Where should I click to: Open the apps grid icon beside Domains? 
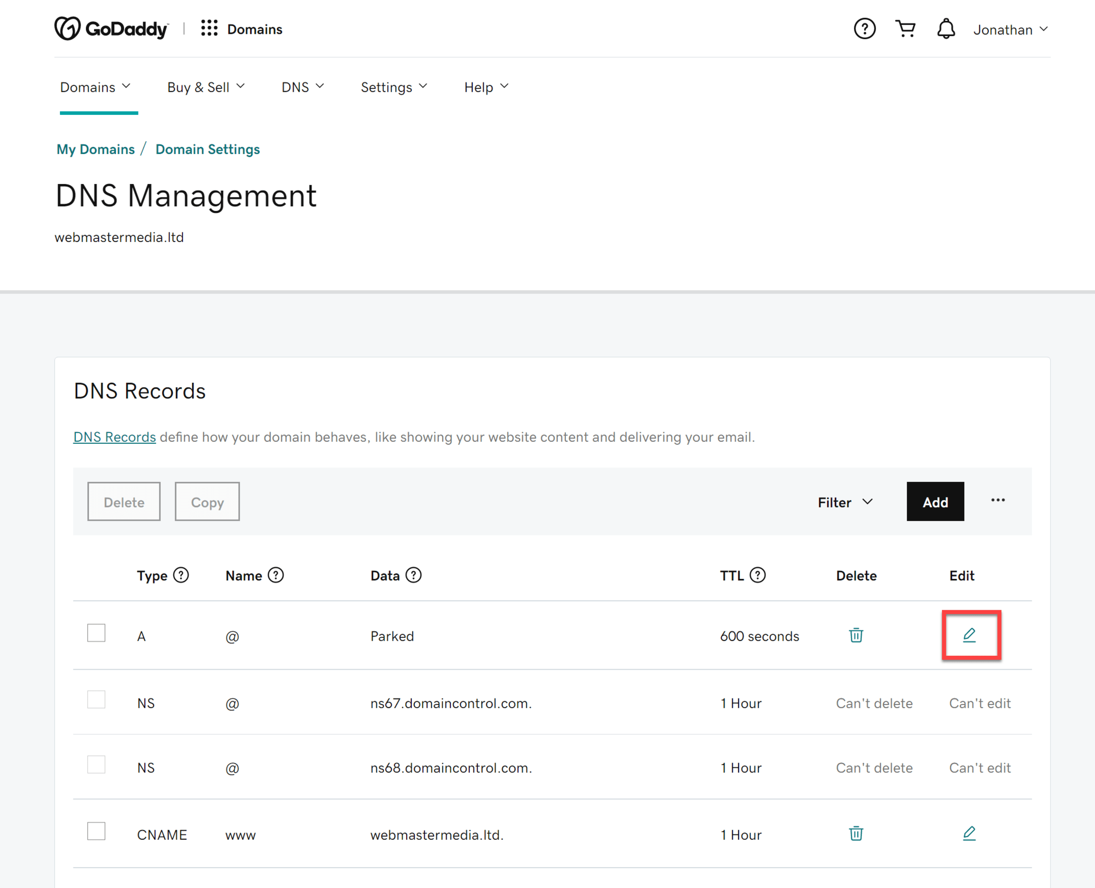coord(209,28)
